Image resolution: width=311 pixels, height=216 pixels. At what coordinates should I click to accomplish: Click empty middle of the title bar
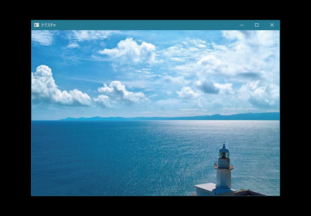(147, 25)
